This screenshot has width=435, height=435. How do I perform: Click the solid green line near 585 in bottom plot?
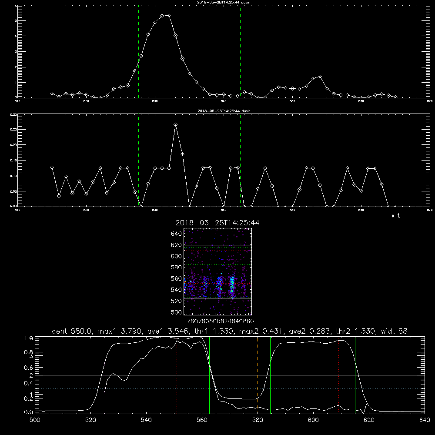pos(270,375)
